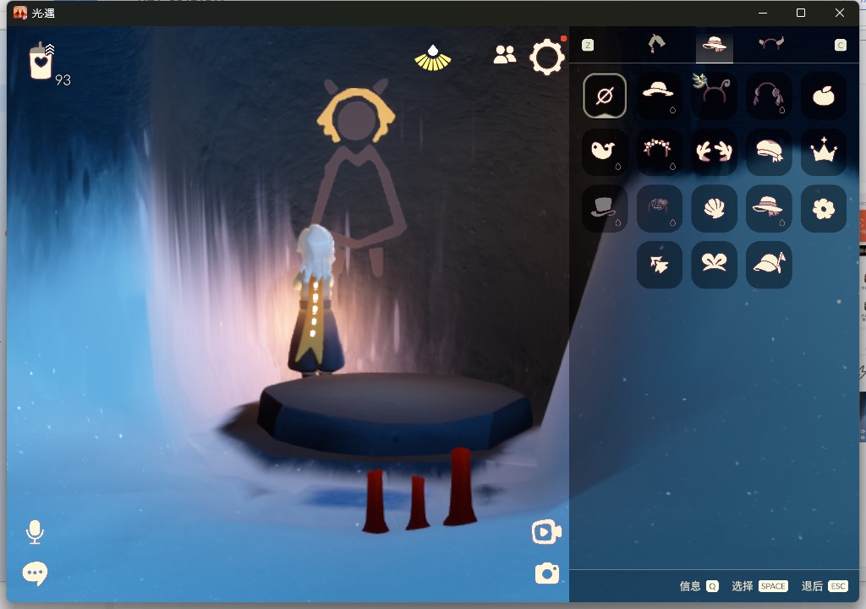Equip the bow-shaped hair accessory
The height and width of the screenshot is (609, 866).
(x=714, y=265)
